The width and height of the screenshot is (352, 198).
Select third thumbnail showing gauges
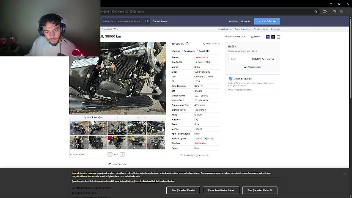coord(117,128)
